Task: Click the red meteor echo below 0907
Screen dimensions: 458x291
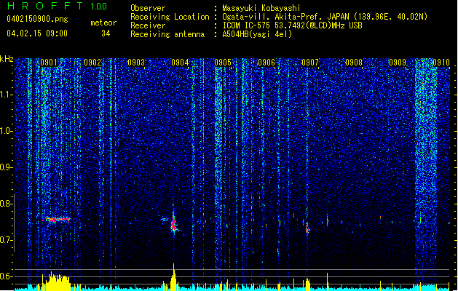Action: pyautogui.click(x=307, y=229)
